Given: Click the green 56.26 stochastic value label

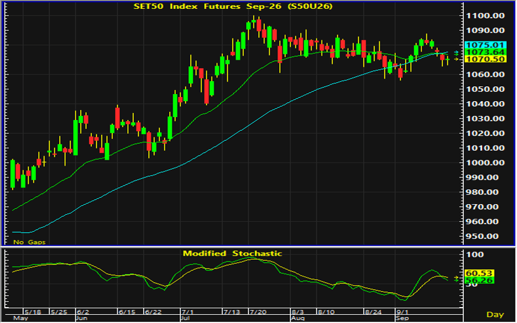Looking at the screenshot, I should (x=479, y=280).
